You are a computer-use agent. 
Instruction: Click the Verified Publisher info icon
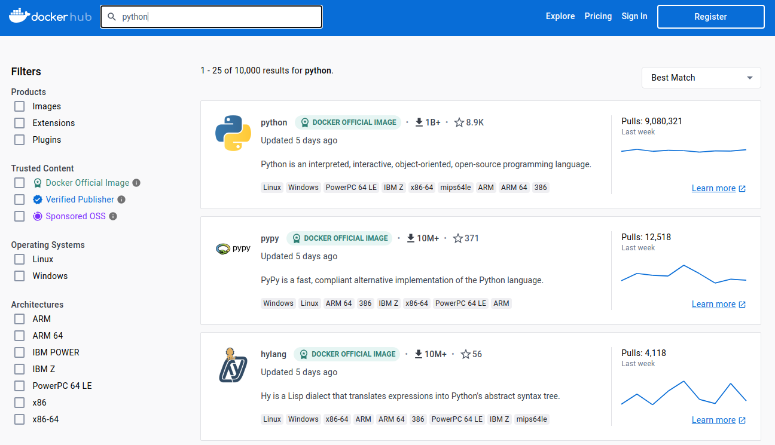pyautogui.click(x=121, y=200)
